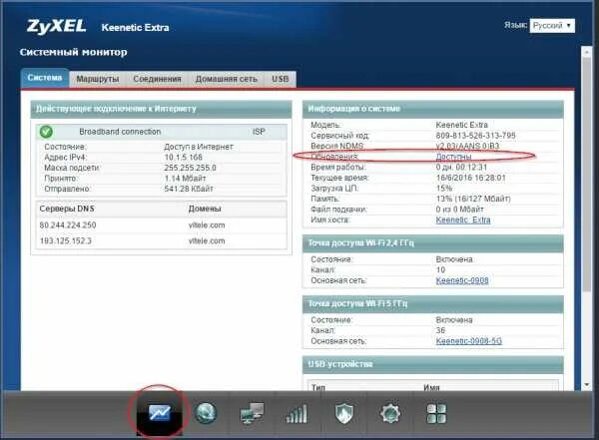
Task: Open the Keenetic-0908 network link
Action: click(x=462, y=280)
